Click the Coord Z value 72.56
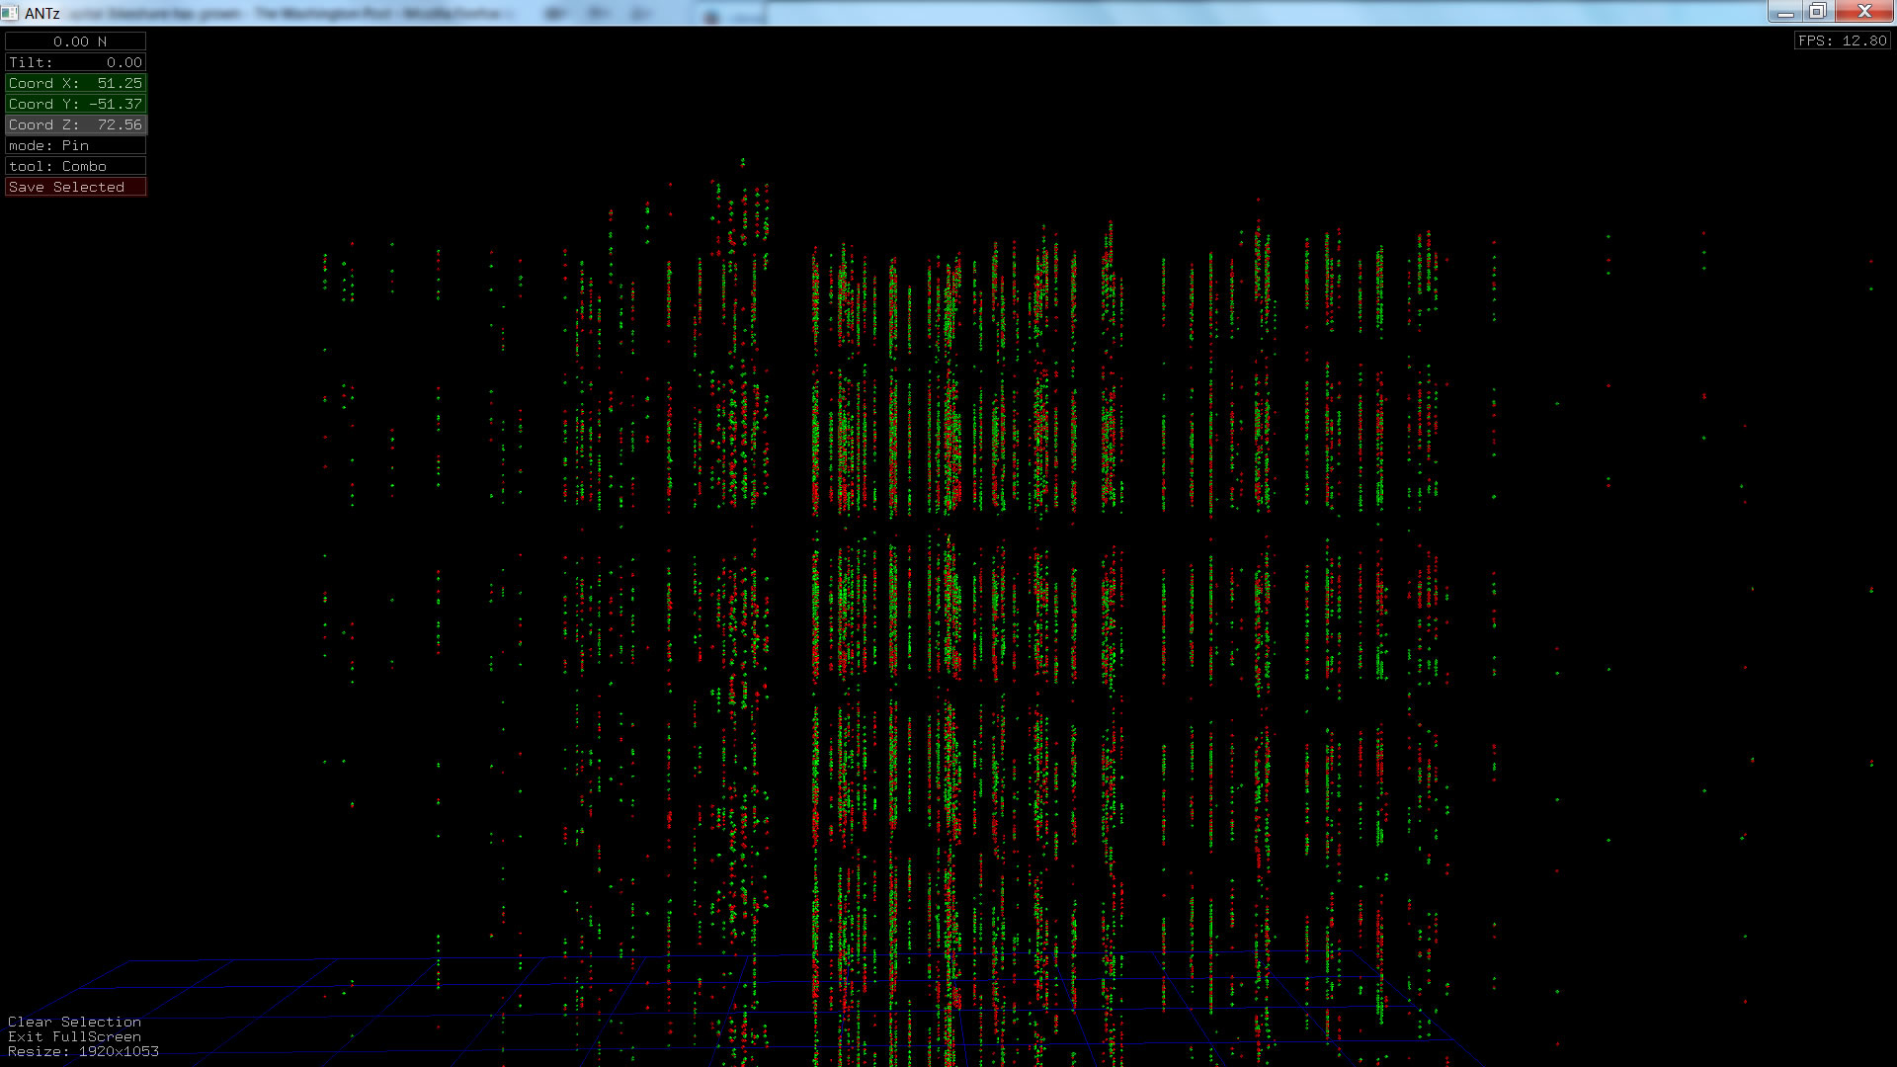The height and width of the screenshot is (1067, 1897). (x=120, y=124)
